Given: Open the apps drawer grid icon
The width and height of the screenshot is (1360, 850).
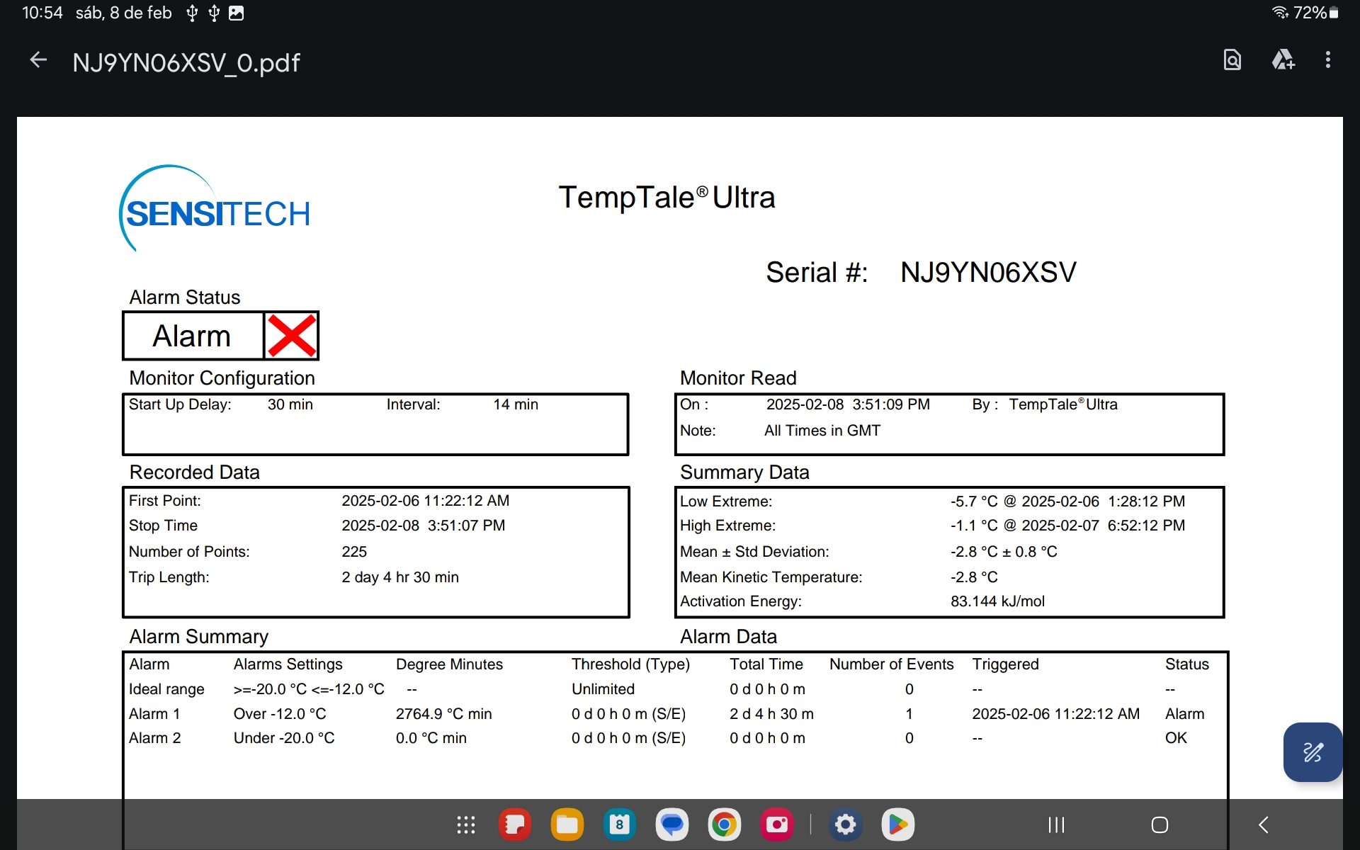Looking at the screenshot, I should coord(466,824).
